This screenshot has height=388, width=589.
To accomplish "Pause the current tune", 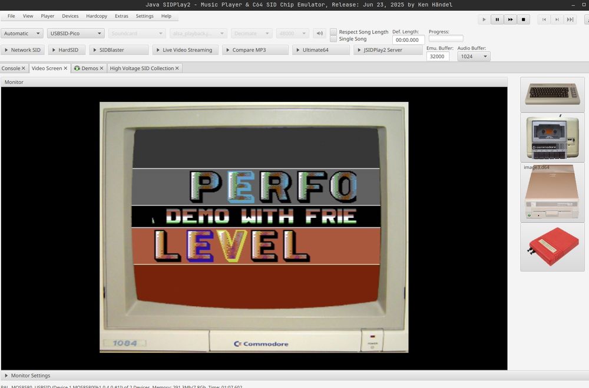I will 497,19.
